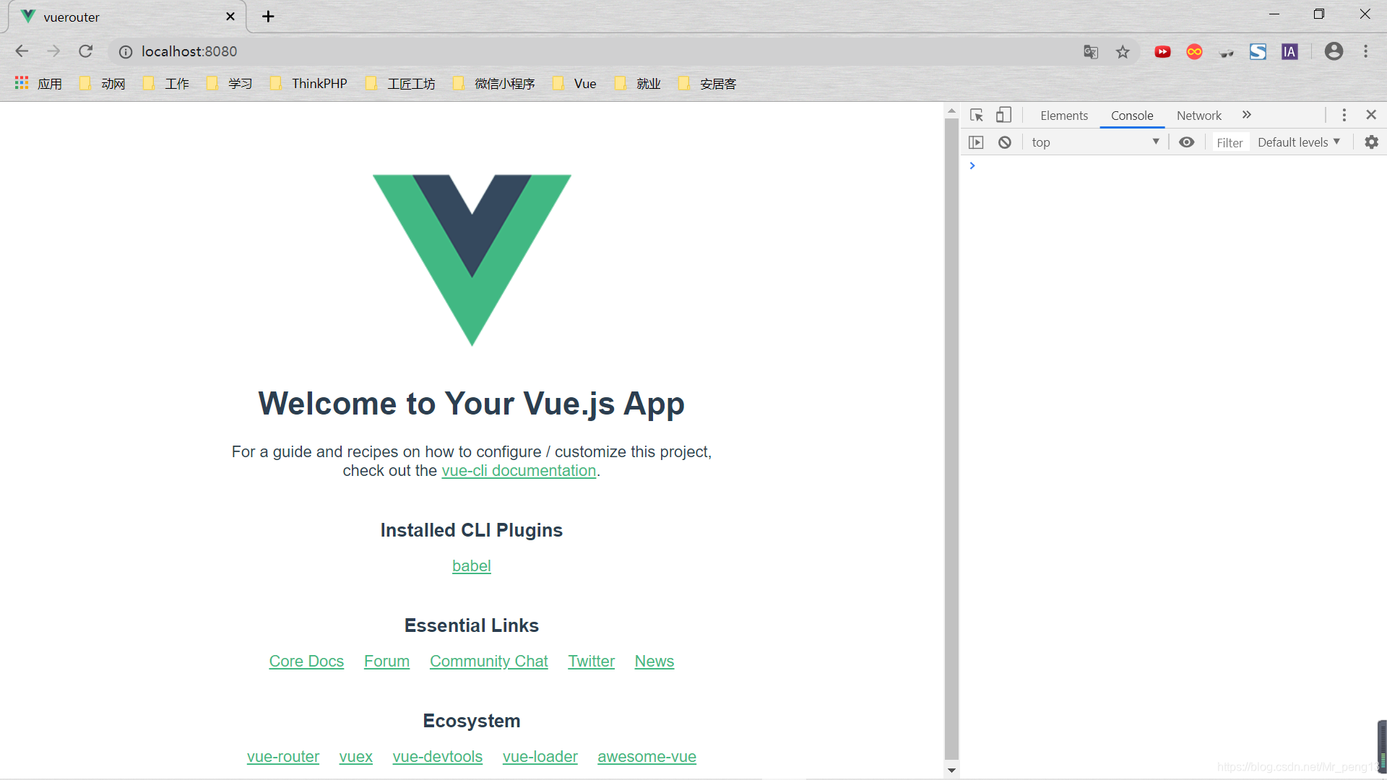Open the vue-cli documentation link
This screenshot has width=1387, height=780.
[x=518, y=470]
